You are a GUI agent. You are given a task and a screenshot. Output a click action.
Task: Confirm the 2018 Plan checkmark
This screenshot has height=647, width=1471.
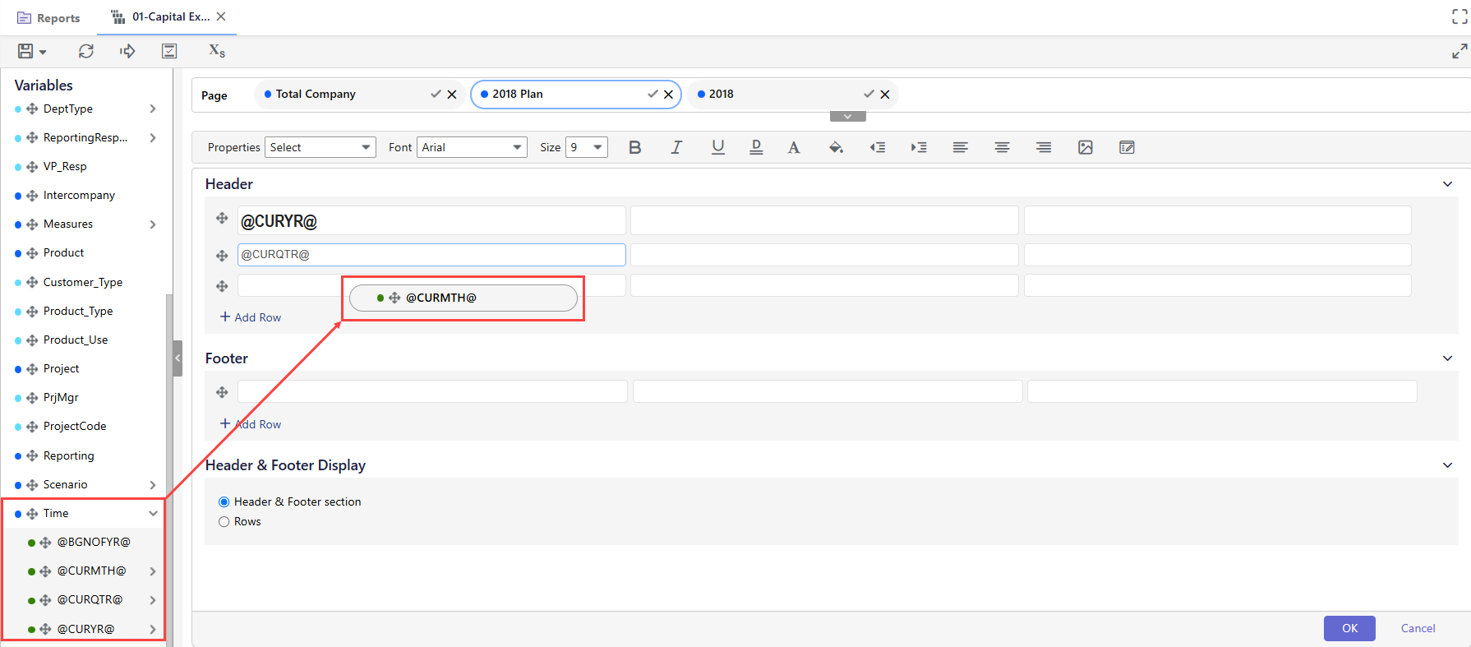pos(652,95)
